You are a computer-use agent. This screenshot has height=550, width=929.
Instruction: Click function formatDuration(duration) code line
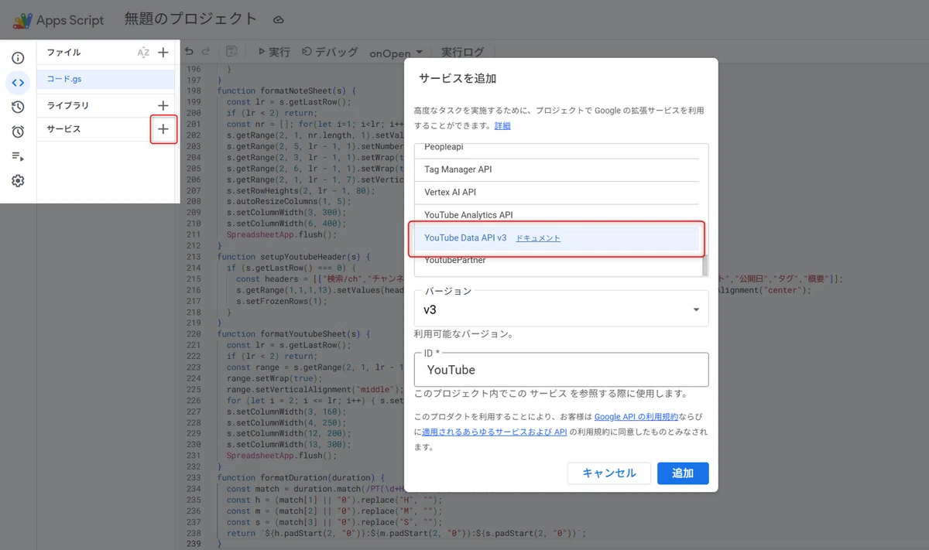click(x=300, y=478)
